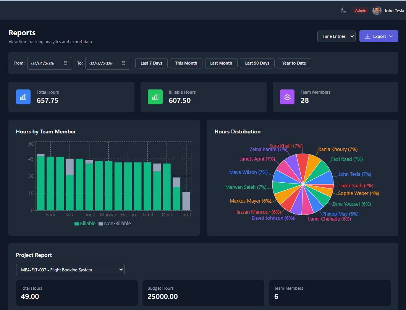Click the download icon inside the Export button

[368, 36]
